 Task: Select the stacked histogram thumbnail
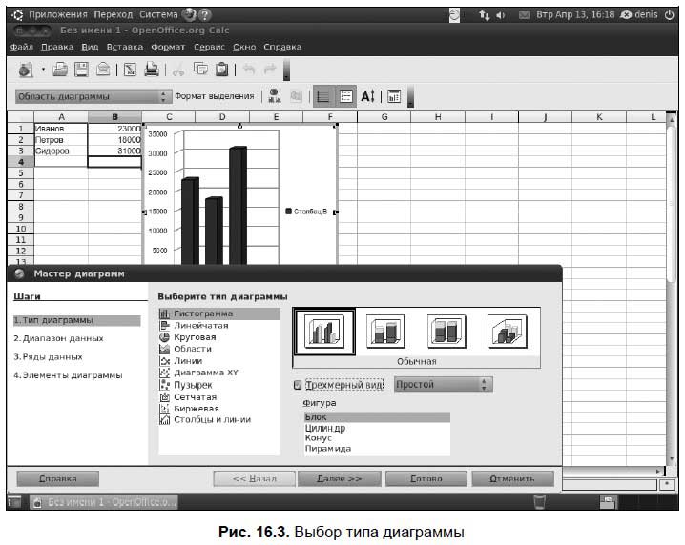(385, 331)
